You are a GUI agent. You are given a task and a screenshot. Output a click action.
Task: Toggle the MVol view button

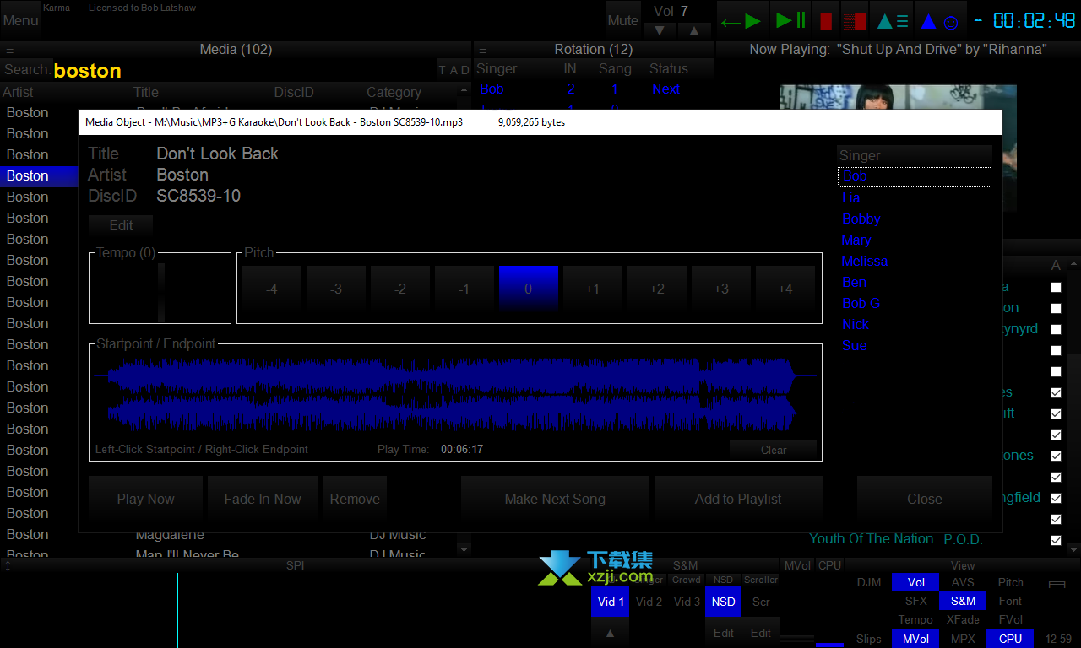point(916,639)
